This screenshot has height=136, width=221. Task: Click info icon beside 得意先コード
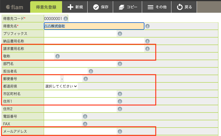click(x=66, y=19)
